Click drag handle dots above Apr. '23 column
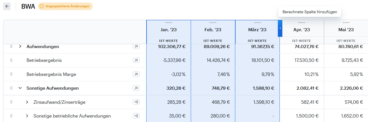The height and width of the screenshot is (122, 368). (302, 22)
